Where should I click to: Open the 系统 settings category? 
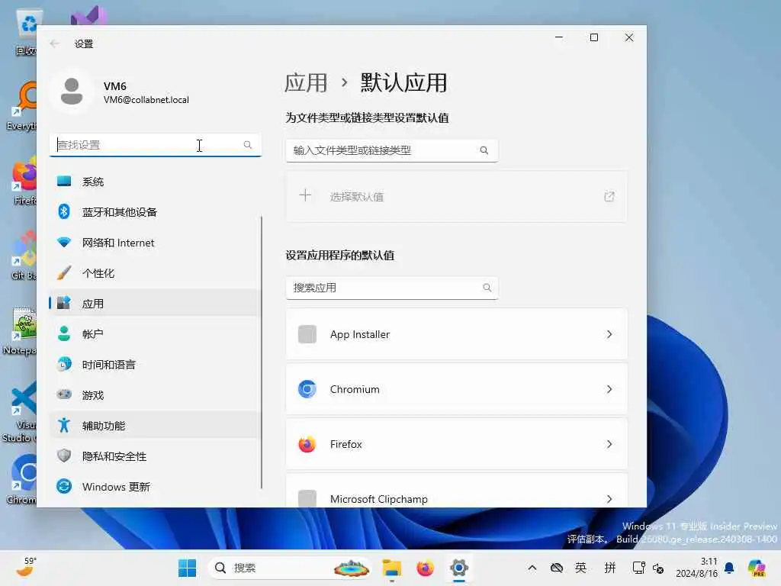154,182
